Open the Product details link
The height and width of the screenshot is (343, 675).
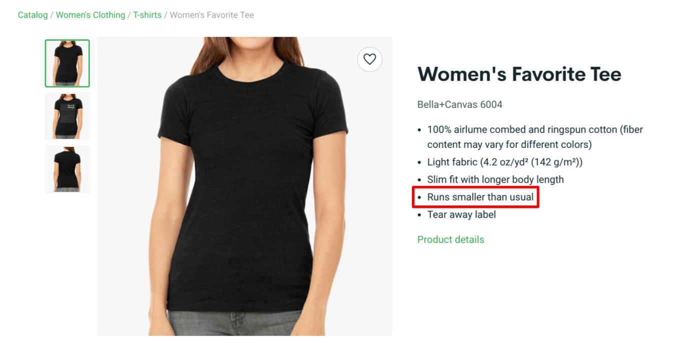(451, 239)
